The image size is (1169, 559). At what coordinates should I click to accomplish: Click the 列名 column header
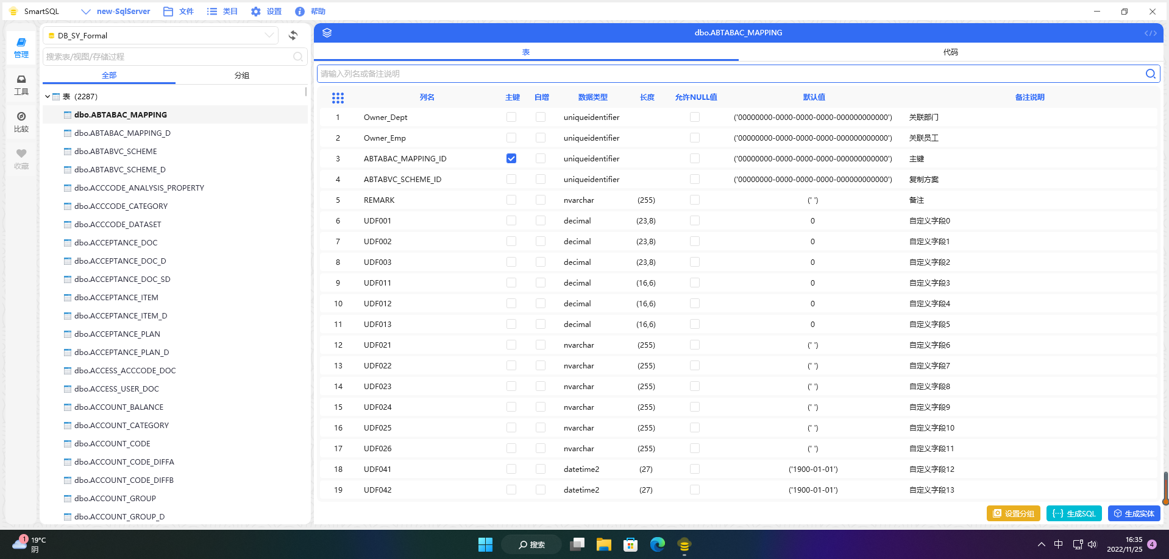[x=427, y=97]
